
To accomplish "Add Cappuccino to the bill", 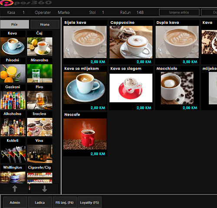I will (131, 42).
